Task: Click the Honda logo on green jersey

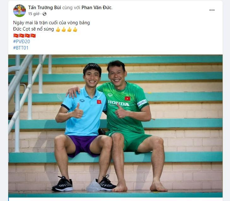Action: click(118, 103)
